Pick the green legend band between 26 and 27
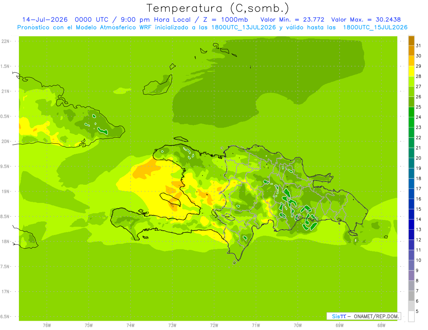The width and height of the screenshot is (428, 330). (x=411, y=91)
